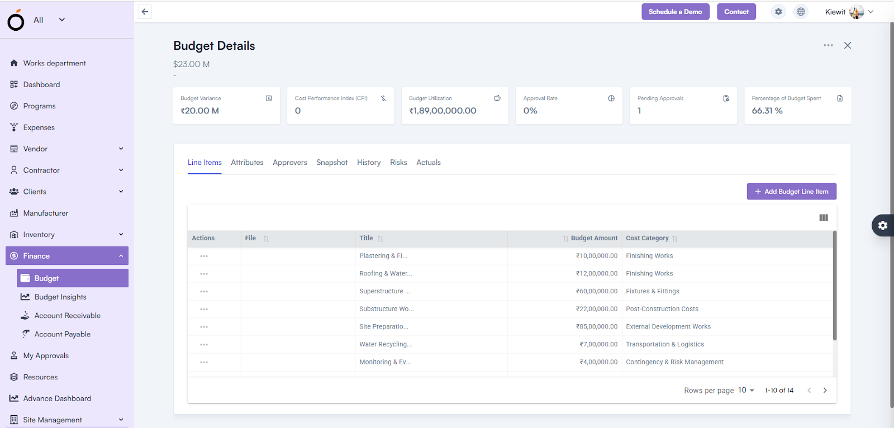Switch to the Approvers tab
This screenshot has width=894, height=428.
[x=289, y=163]
